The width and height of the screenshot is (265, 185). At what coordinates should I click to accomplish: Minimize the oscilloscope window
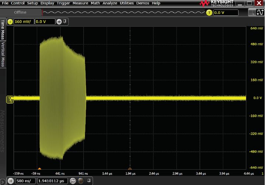pyautogui.click(x=240, y=3)
